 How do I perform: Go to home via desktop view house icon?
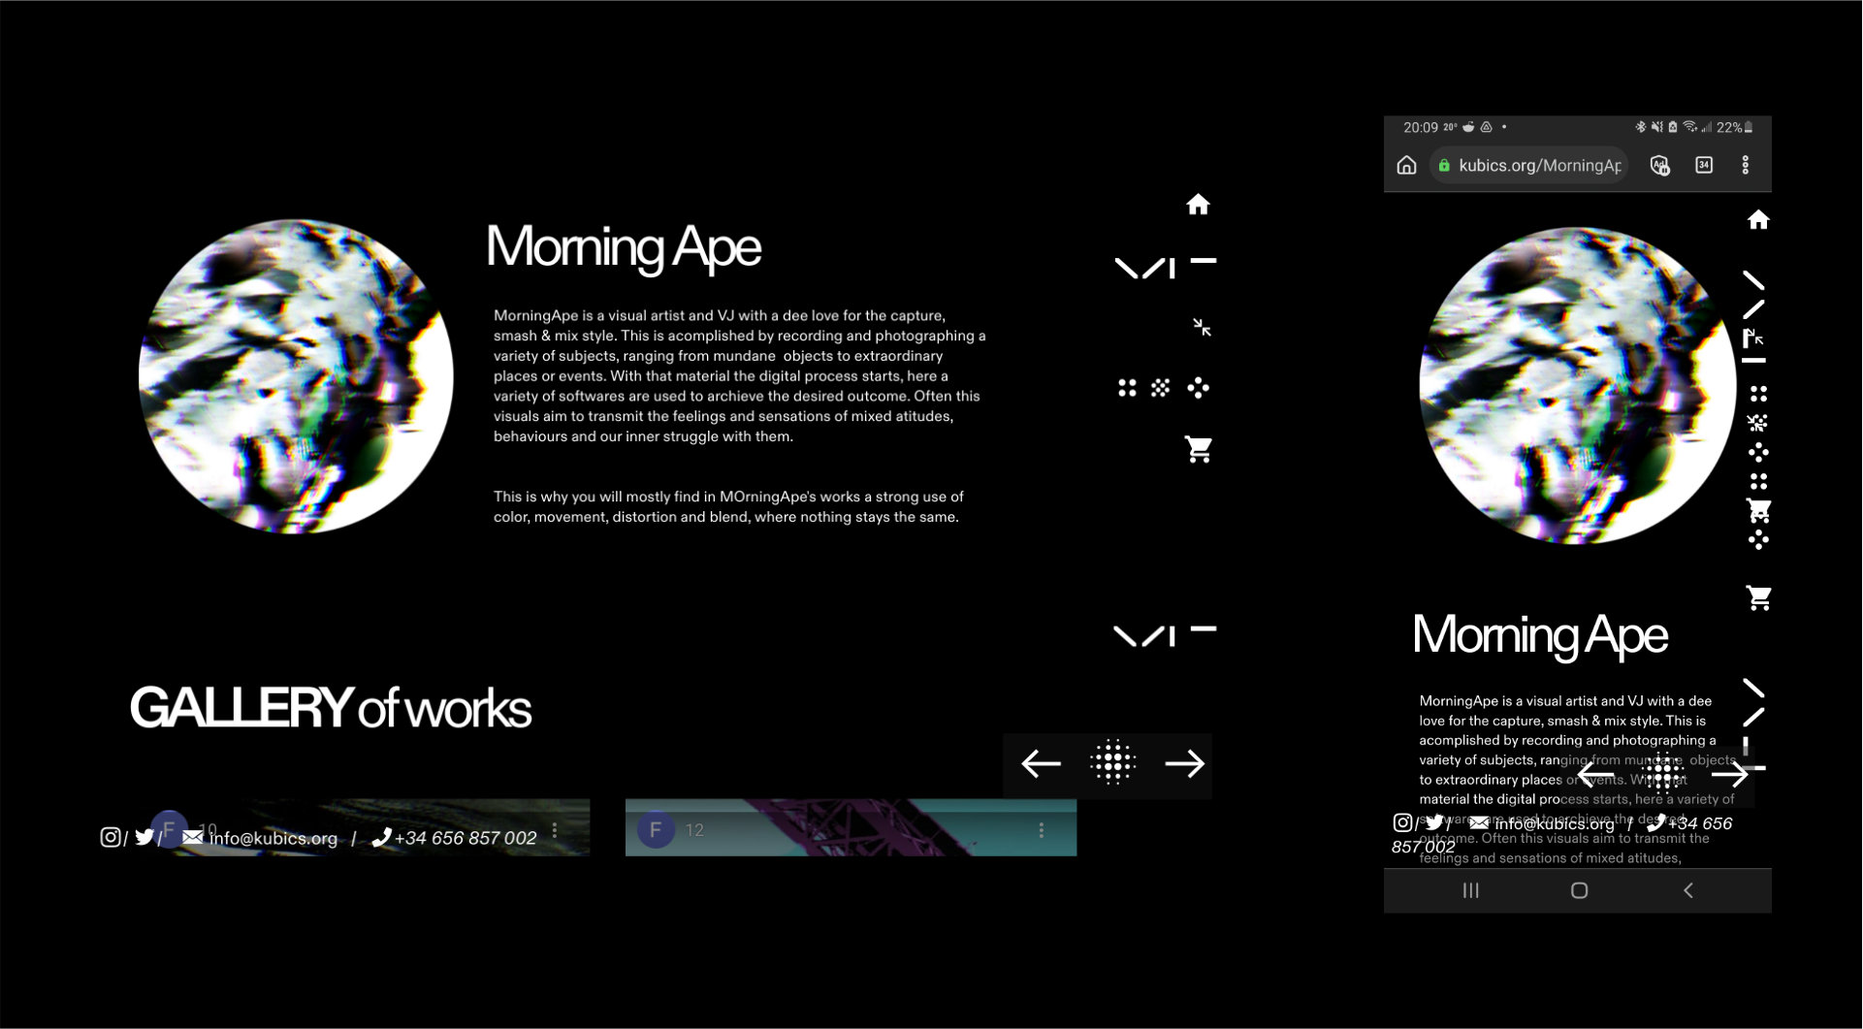pyautogui.click(x=1198, y=204)
